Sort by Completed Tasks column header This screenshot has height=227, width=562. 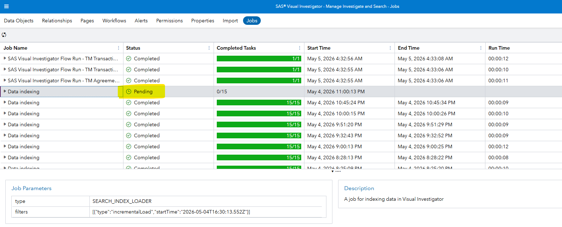pos(236,48)
